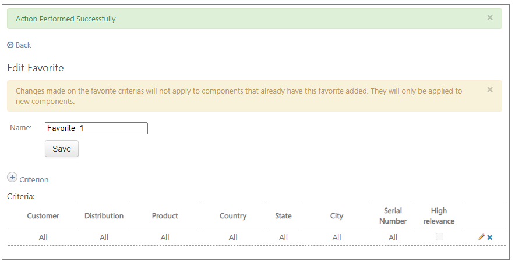Click the Save button
Screen dimensions: 515x266
pyautogui.click(x=62, y=149)
